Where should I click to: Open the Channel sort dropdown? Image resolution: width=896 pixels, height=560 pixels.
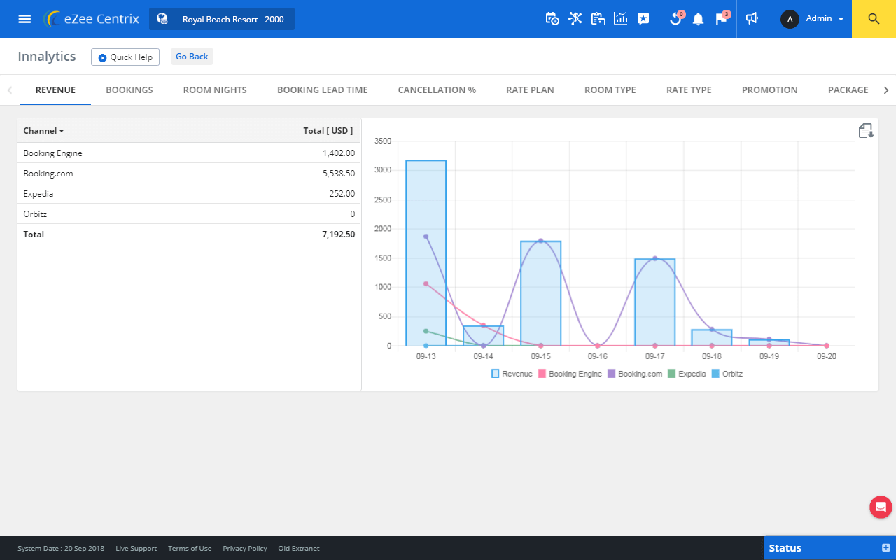[x=43, y=130]
